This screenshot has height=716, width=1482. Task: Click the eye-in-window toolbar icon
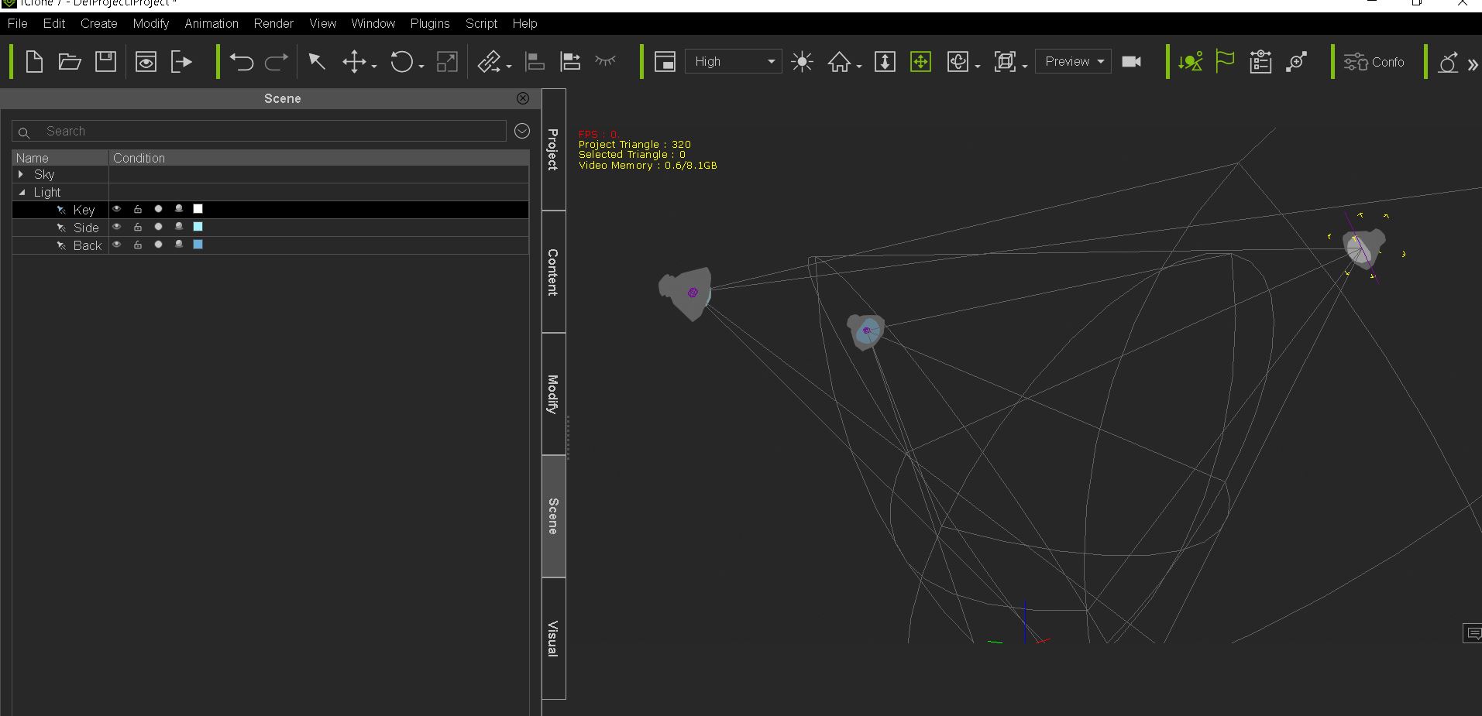(x=146, y=62)
